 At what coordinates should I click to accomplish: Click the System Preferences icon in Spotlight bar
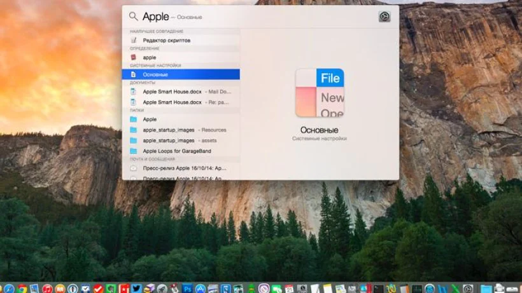coord(384,17)
